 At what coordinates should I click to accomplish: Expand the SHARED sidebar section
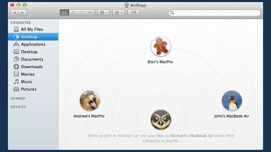point(18,98)
